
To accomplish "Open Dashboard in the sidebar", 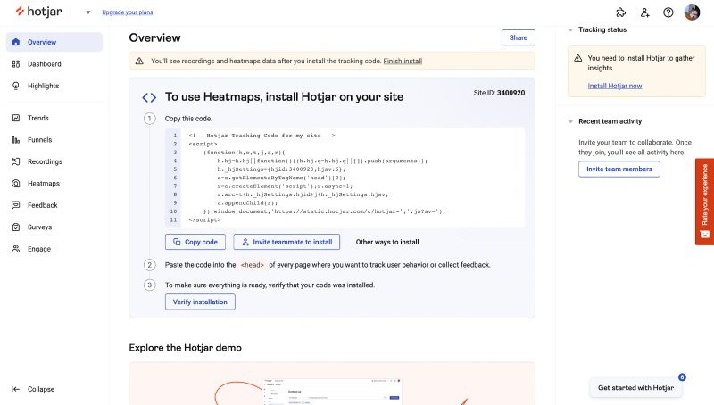I will click(x=54, y=64).
